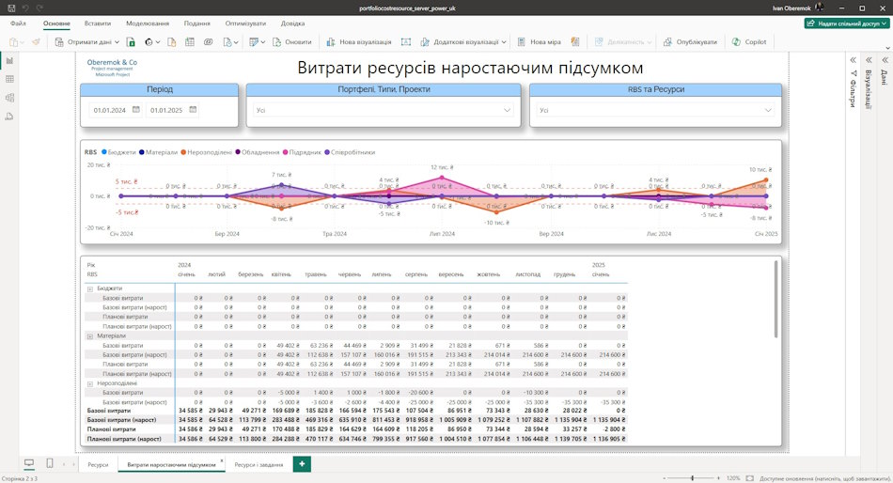This screenshot has height=483, width=893.
Task: Switch to Подання ribbon tab
Action: (x=197, y=23)
